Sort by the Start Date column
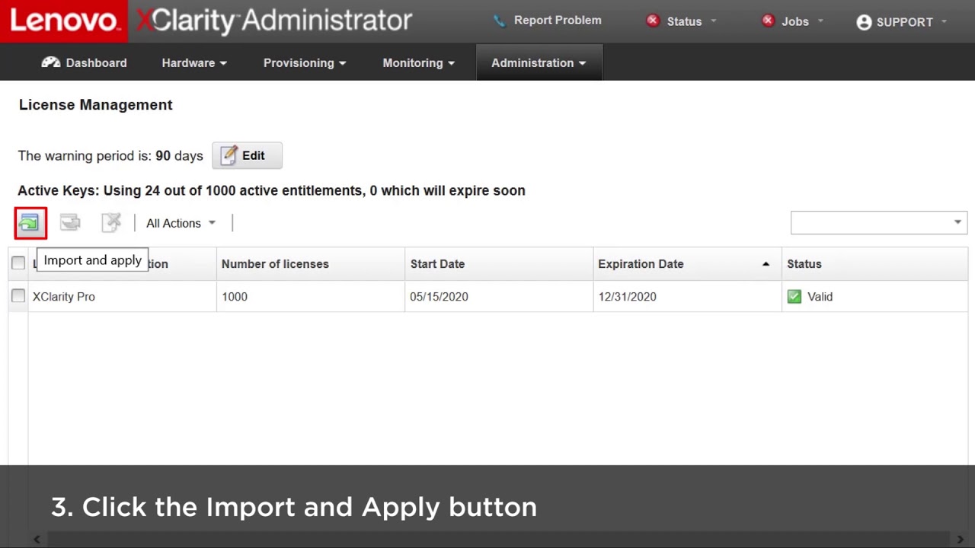This screenshot has height=548, width=975. tap(437, 264)
